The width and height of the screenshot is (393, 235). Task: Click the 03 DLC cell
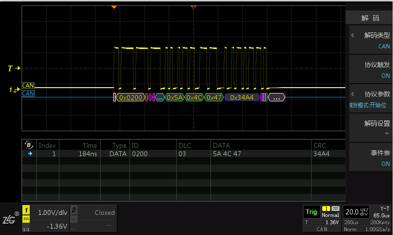[182, 154]
